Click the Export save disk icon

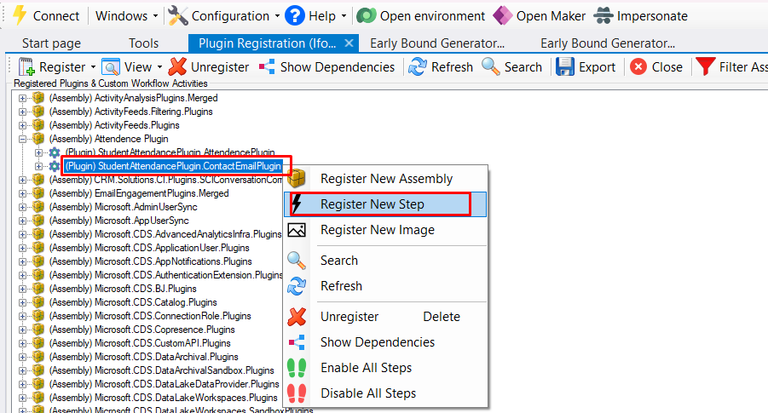564,66
